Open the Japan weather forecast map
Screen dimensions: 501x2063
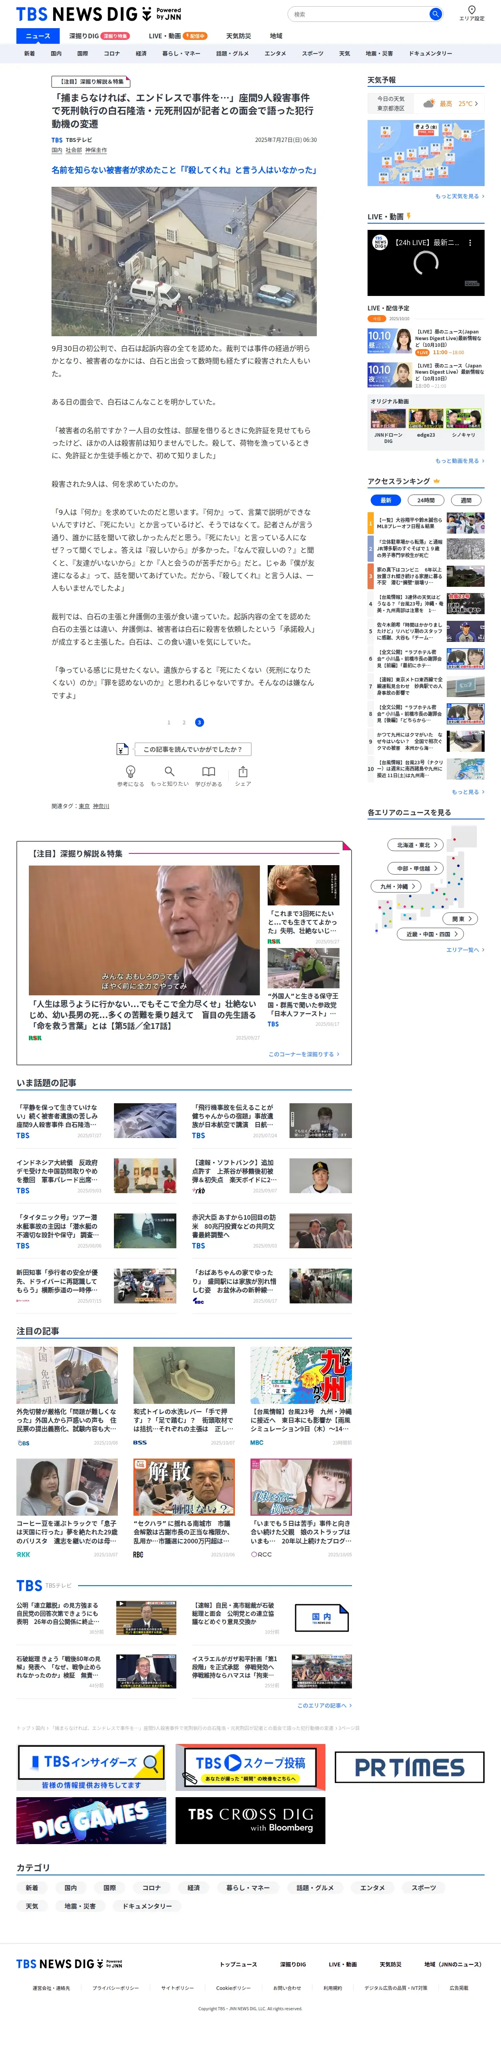point(426,153)
